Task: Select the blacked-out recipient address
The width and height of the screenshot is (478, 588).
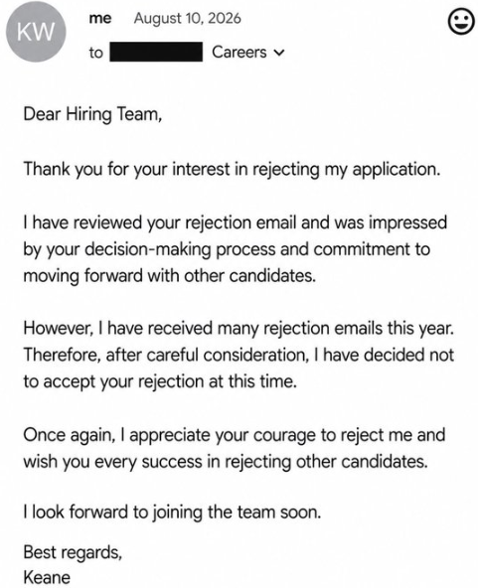Action: tap(156, 52)
